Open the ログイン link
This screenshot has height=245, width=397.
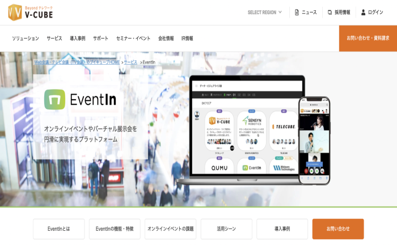(375, 12)
